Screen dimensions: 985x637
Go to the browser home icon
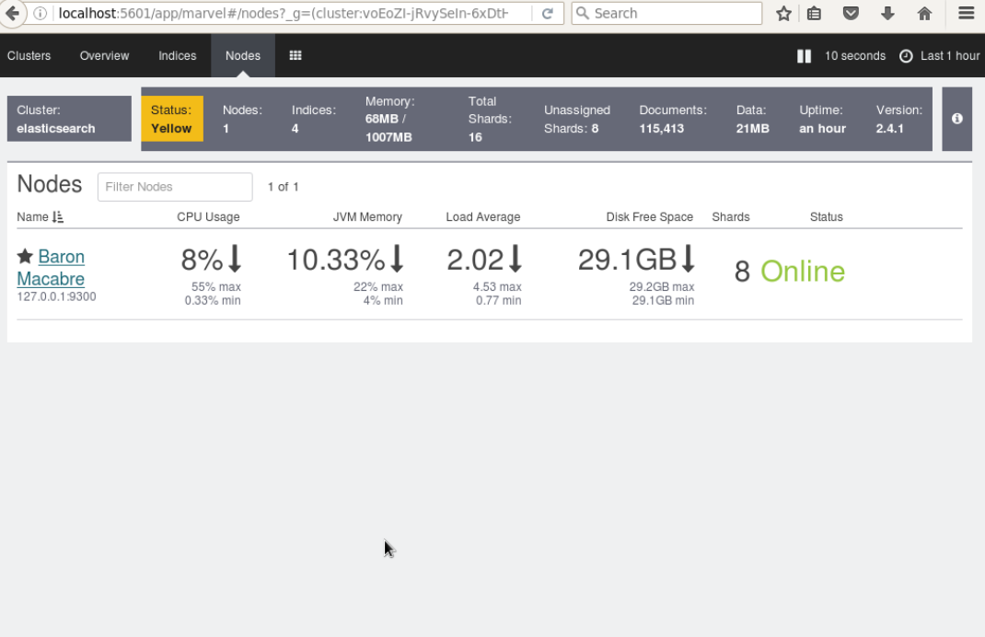pos(924,13)
